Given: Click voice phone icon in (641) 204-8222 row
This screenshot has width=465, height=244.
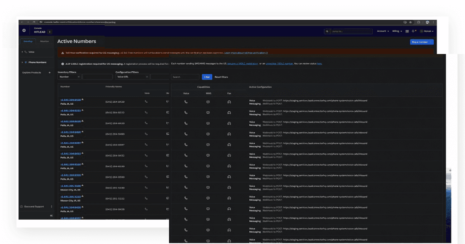Looking at the screenshot, I should point(146,113).
